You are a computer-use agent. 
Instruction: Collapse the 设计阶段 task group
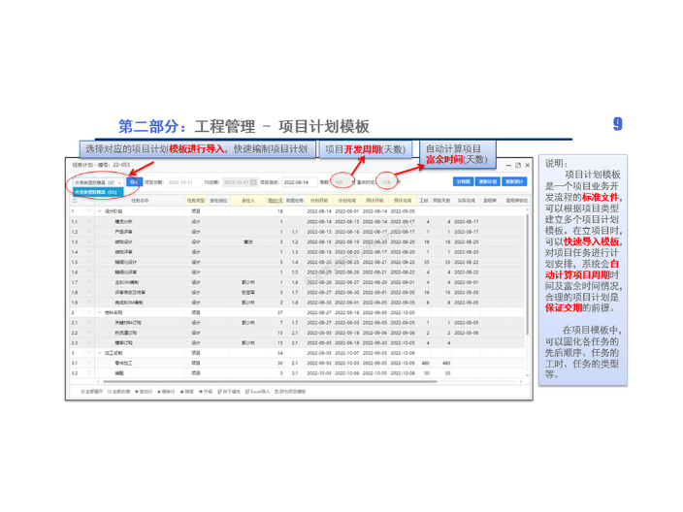click(x=100, y=211)
